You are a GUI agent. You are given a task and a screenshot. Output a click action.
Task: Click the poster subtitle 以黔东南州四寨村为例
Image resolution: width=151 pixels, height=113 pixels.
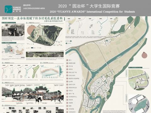[x=53, y=21]
